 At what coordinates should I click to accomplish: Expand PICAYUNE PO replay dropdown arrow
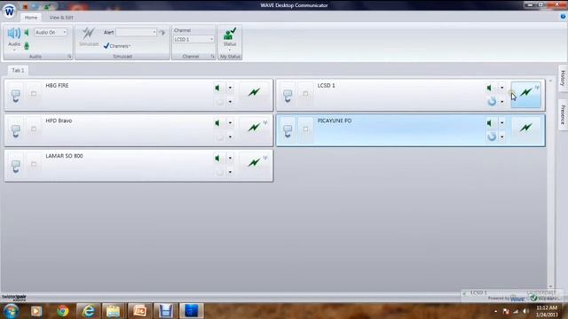click(x=502, y=136)
